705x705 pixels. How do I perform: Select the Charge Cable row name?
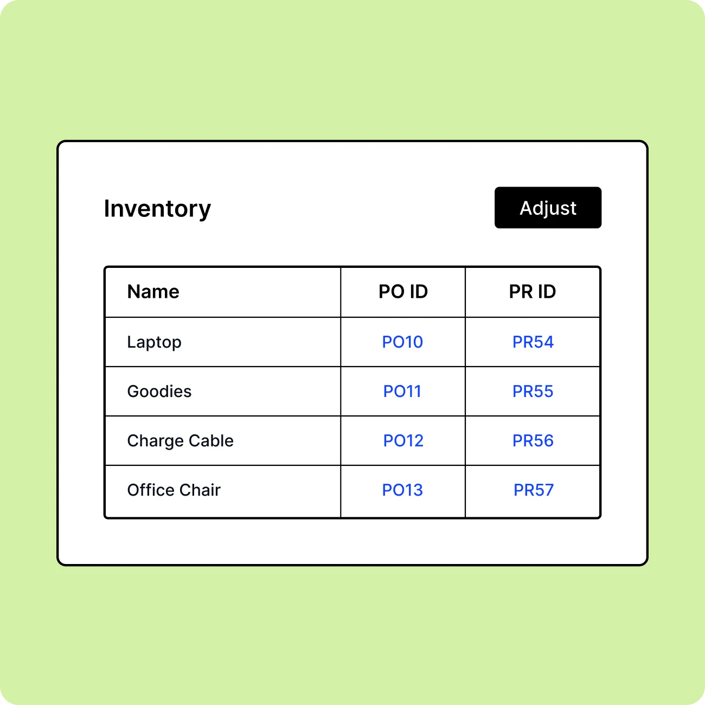tap(181, 441)
